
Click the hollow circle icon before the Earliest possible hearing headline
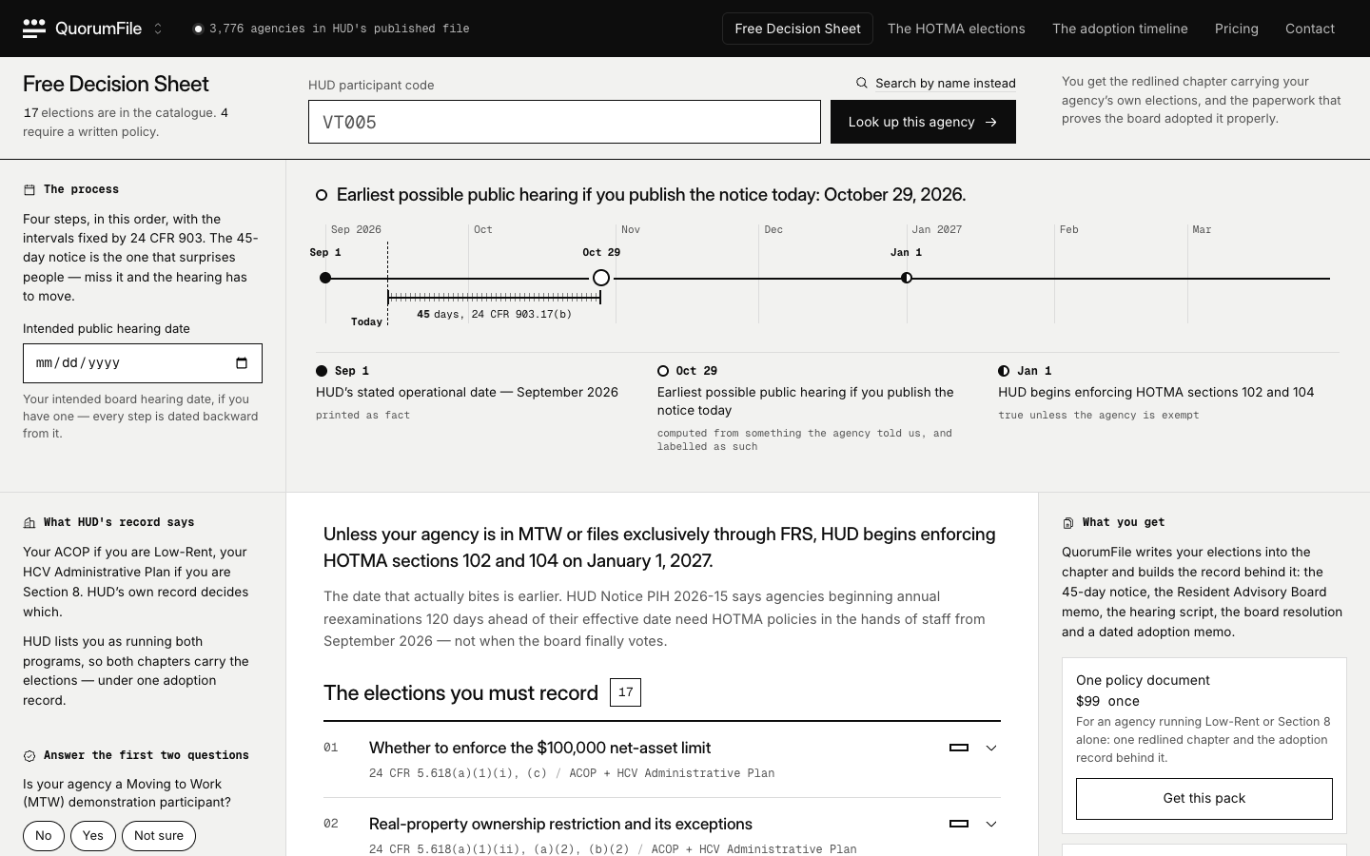(x=322, y=195)
